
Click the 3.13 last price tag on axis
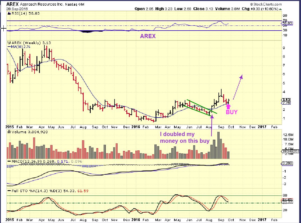pos(286,100)
